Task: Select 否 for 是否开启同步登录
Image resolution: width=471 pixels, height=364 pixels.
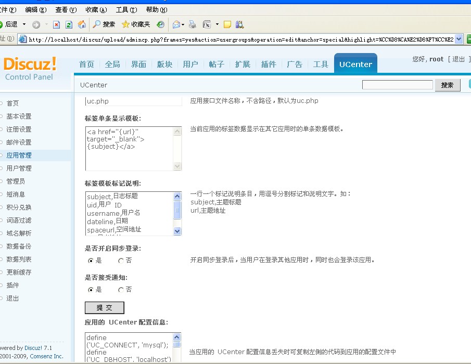Action: [121, 261]
